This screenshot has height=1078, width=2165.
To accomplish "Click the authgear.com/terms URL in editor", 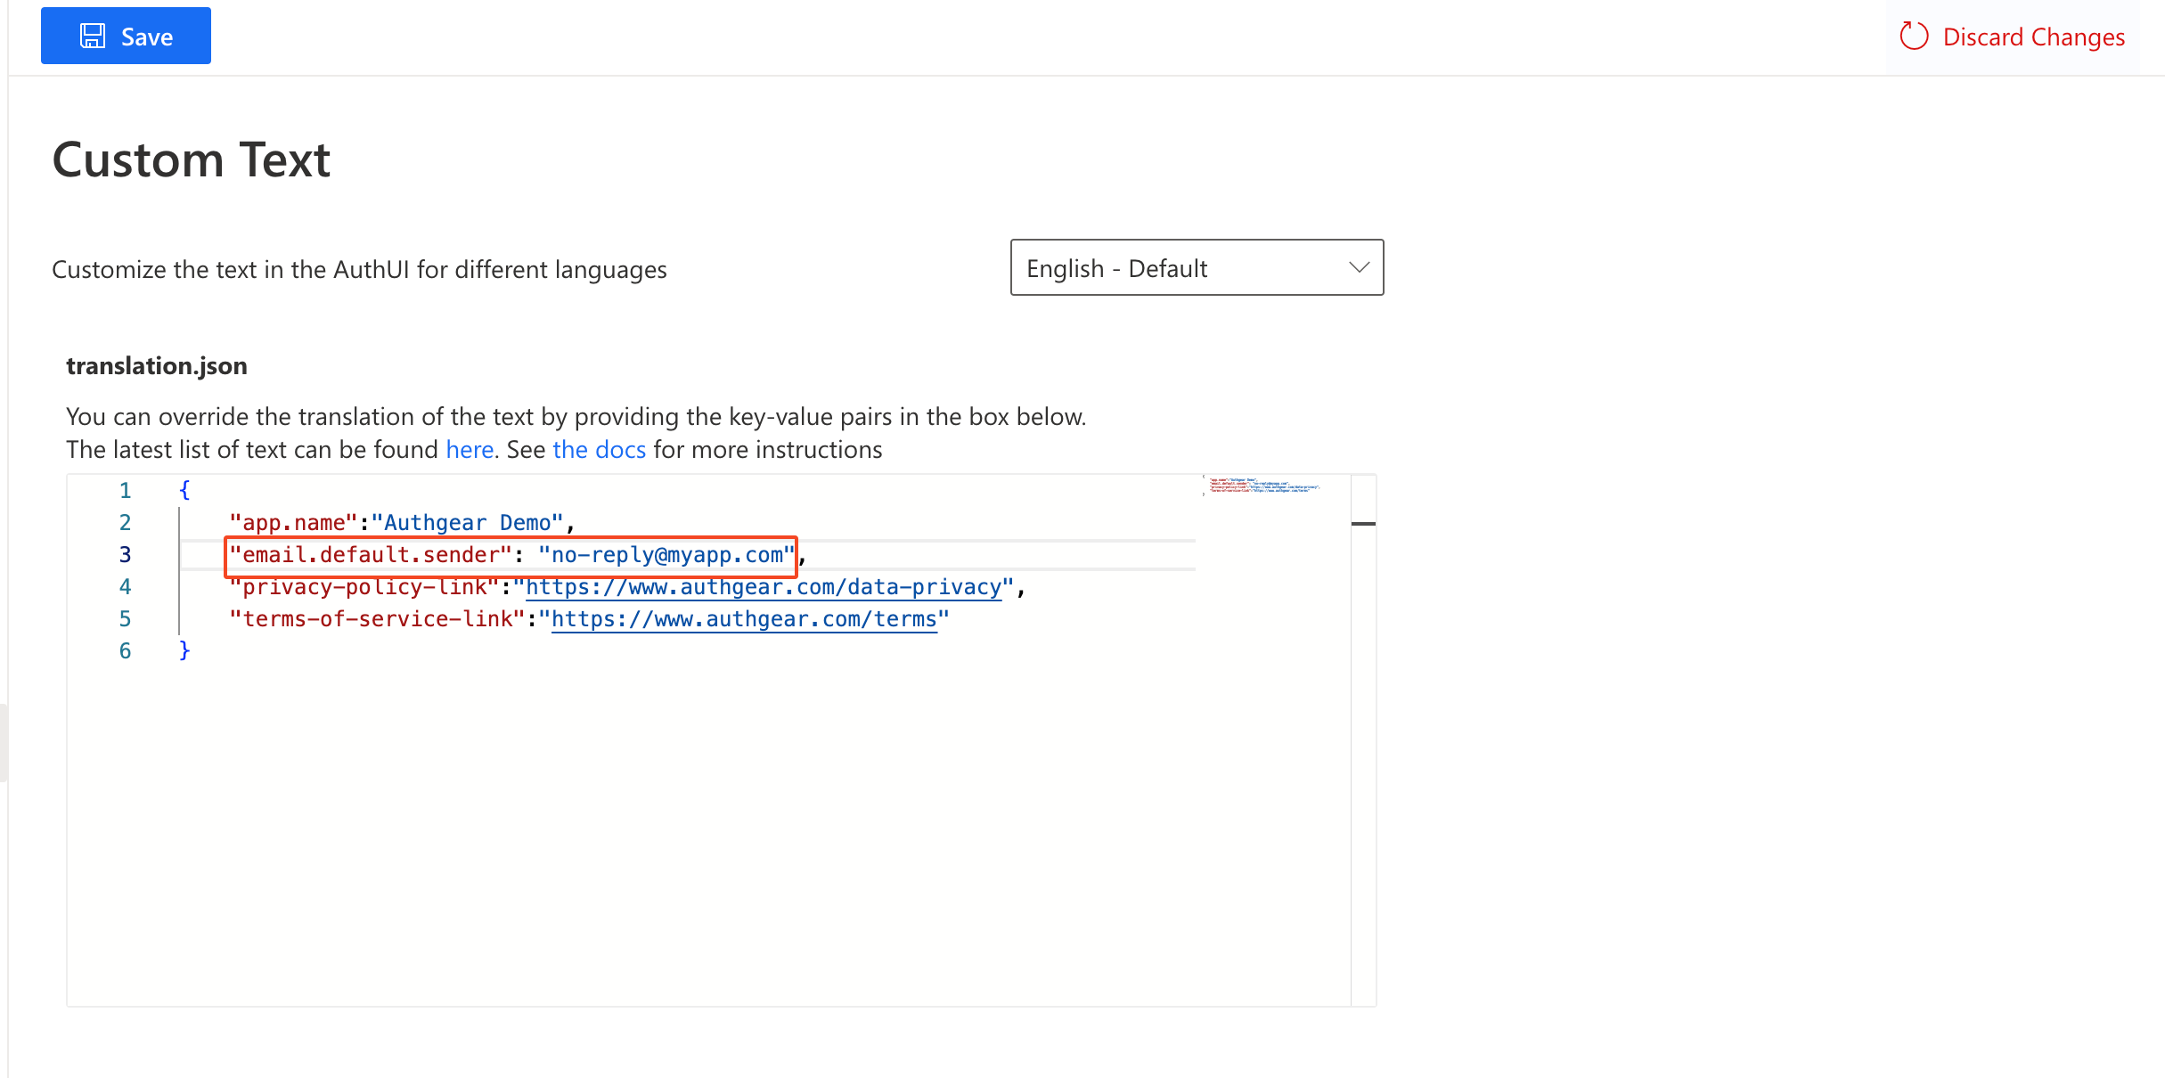I will click(x=744, y=619).
